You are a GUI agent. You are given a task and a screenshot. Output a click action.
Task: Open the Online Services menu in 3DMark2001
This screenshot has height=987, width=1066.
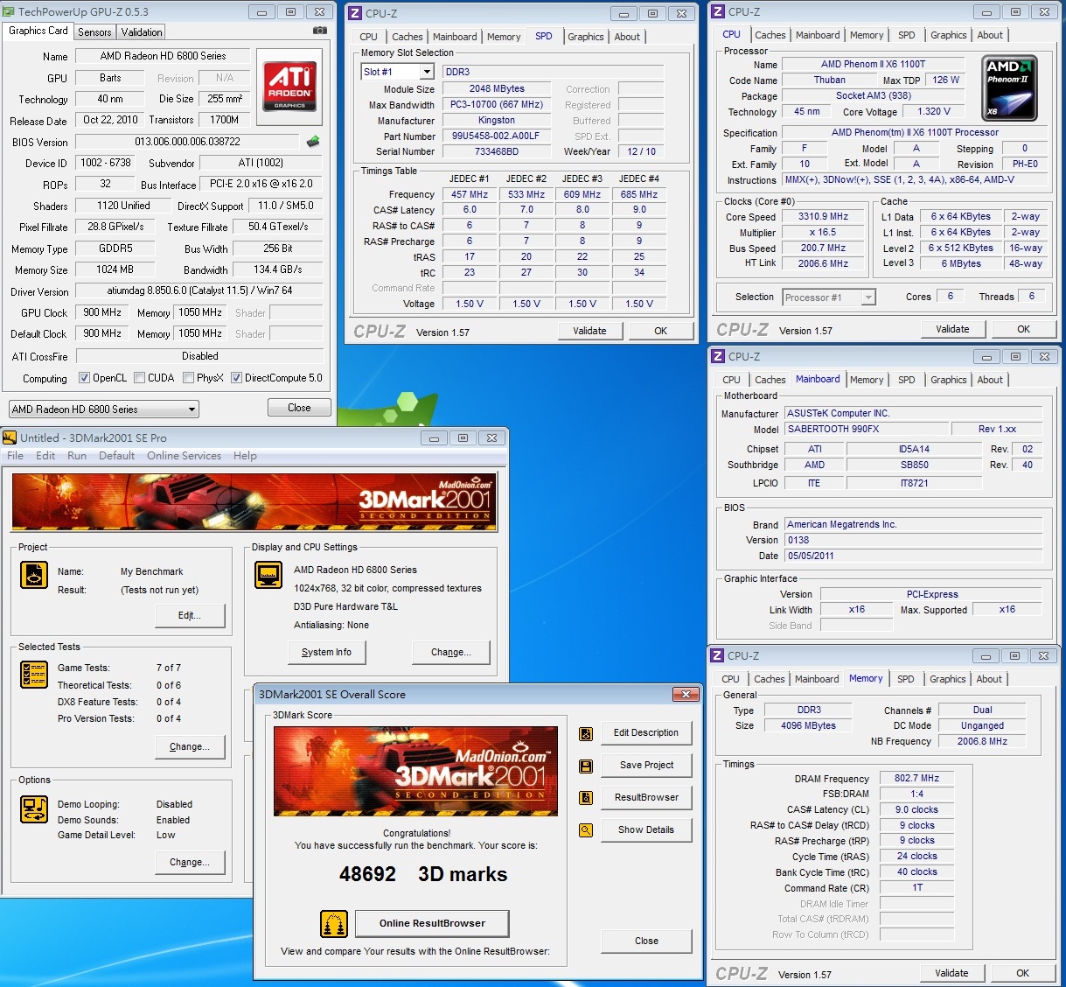point(184,456)
